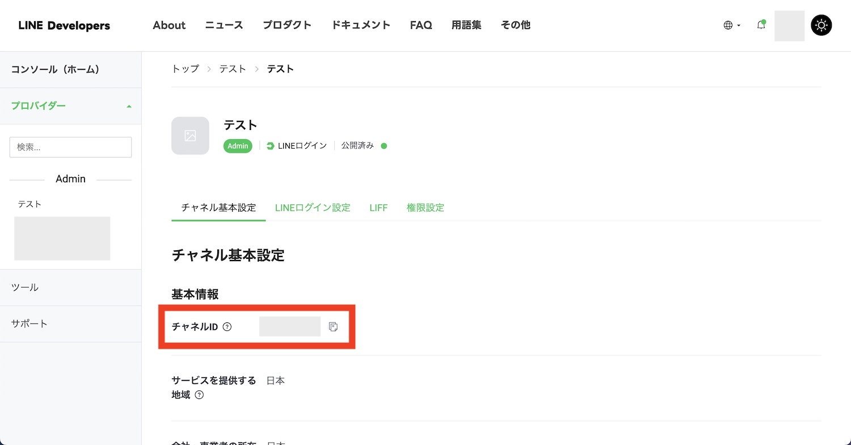Click the グレー placeholder under テスト provider
Image resolution: width=851 pixels, height=445 pixels.
pyautogui.click(x=62, y=238)
